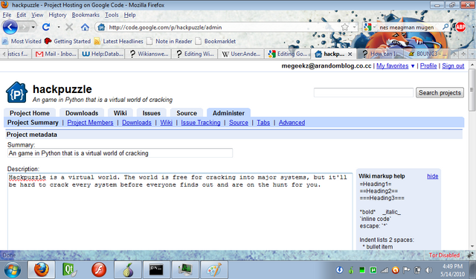476x279 pixels.
Task: Go back with the Firefox back arrow
Action: 10,28
